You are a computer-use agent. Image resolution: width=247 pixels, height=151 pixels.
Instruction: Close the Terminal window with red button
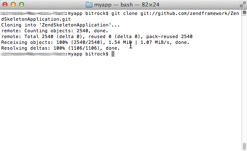(5, 5)
